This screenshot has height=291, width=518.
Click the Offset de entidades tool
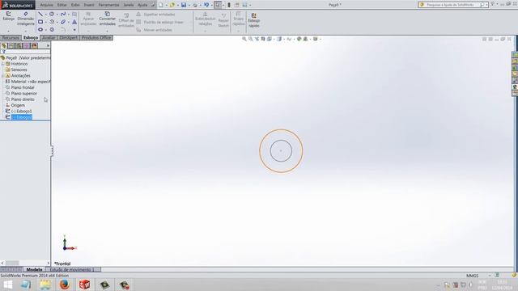(126, 20)
